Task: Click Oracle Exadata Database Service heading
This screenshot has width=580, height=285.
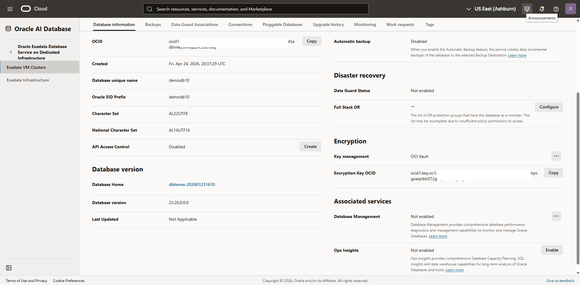Action: point(42,52)
